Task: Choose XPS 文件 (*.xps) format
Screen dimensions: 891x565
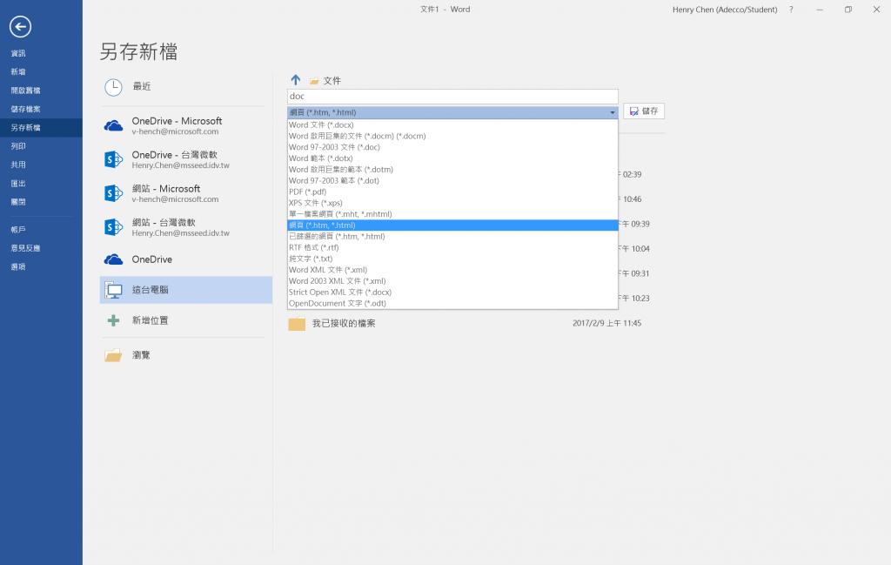Action: click(x=452, y=203)
